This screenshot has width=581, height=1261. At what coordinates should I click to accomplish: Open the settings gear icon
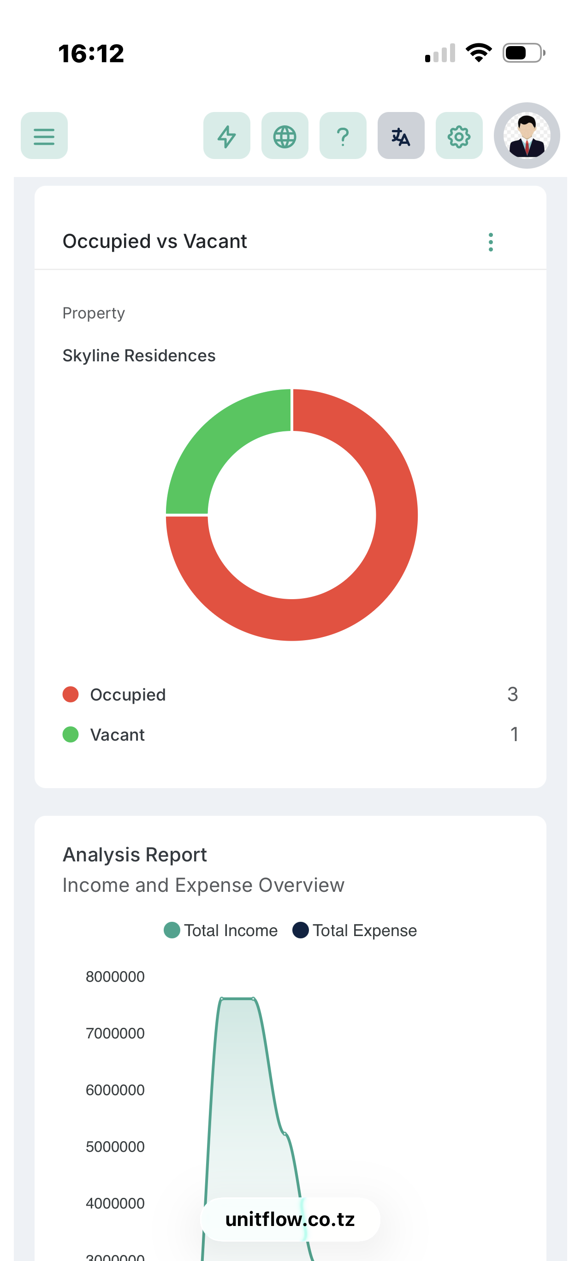pos(459,136)
